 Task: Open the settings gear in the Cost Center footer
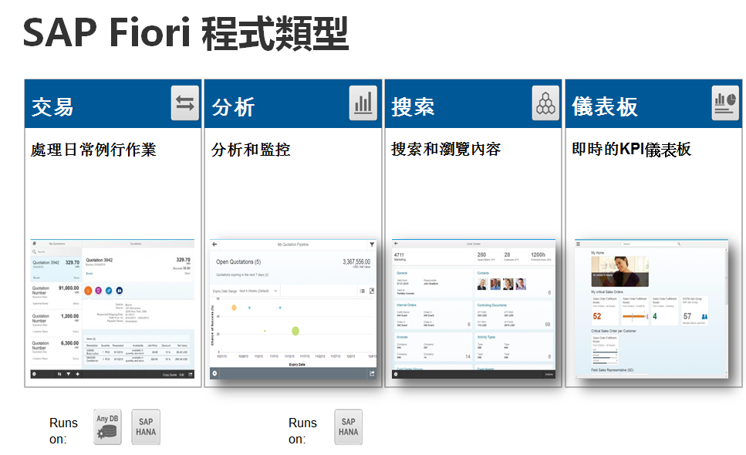pyautogui.click(x=395, y=374)
